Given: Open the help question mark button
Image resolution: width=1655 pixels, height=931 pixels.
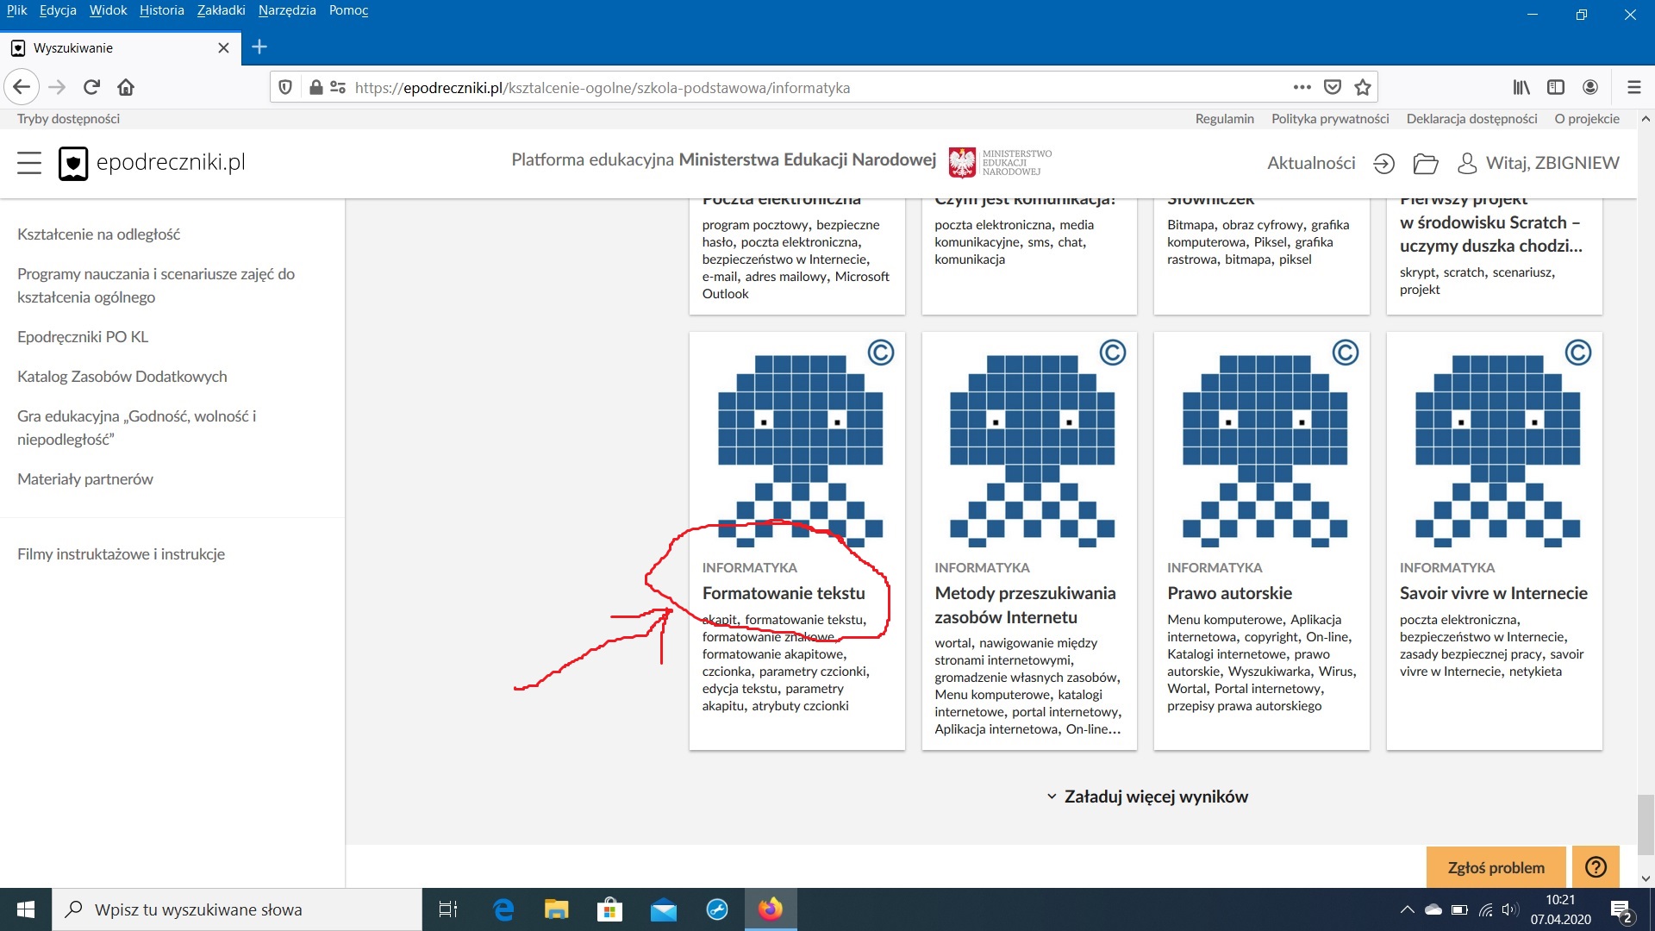Looking at the screenshot, I should [1596, 867].
